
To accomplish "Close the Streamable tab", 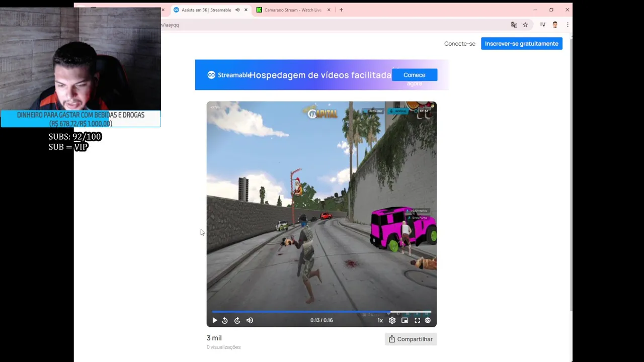I will tap(246, 10).
